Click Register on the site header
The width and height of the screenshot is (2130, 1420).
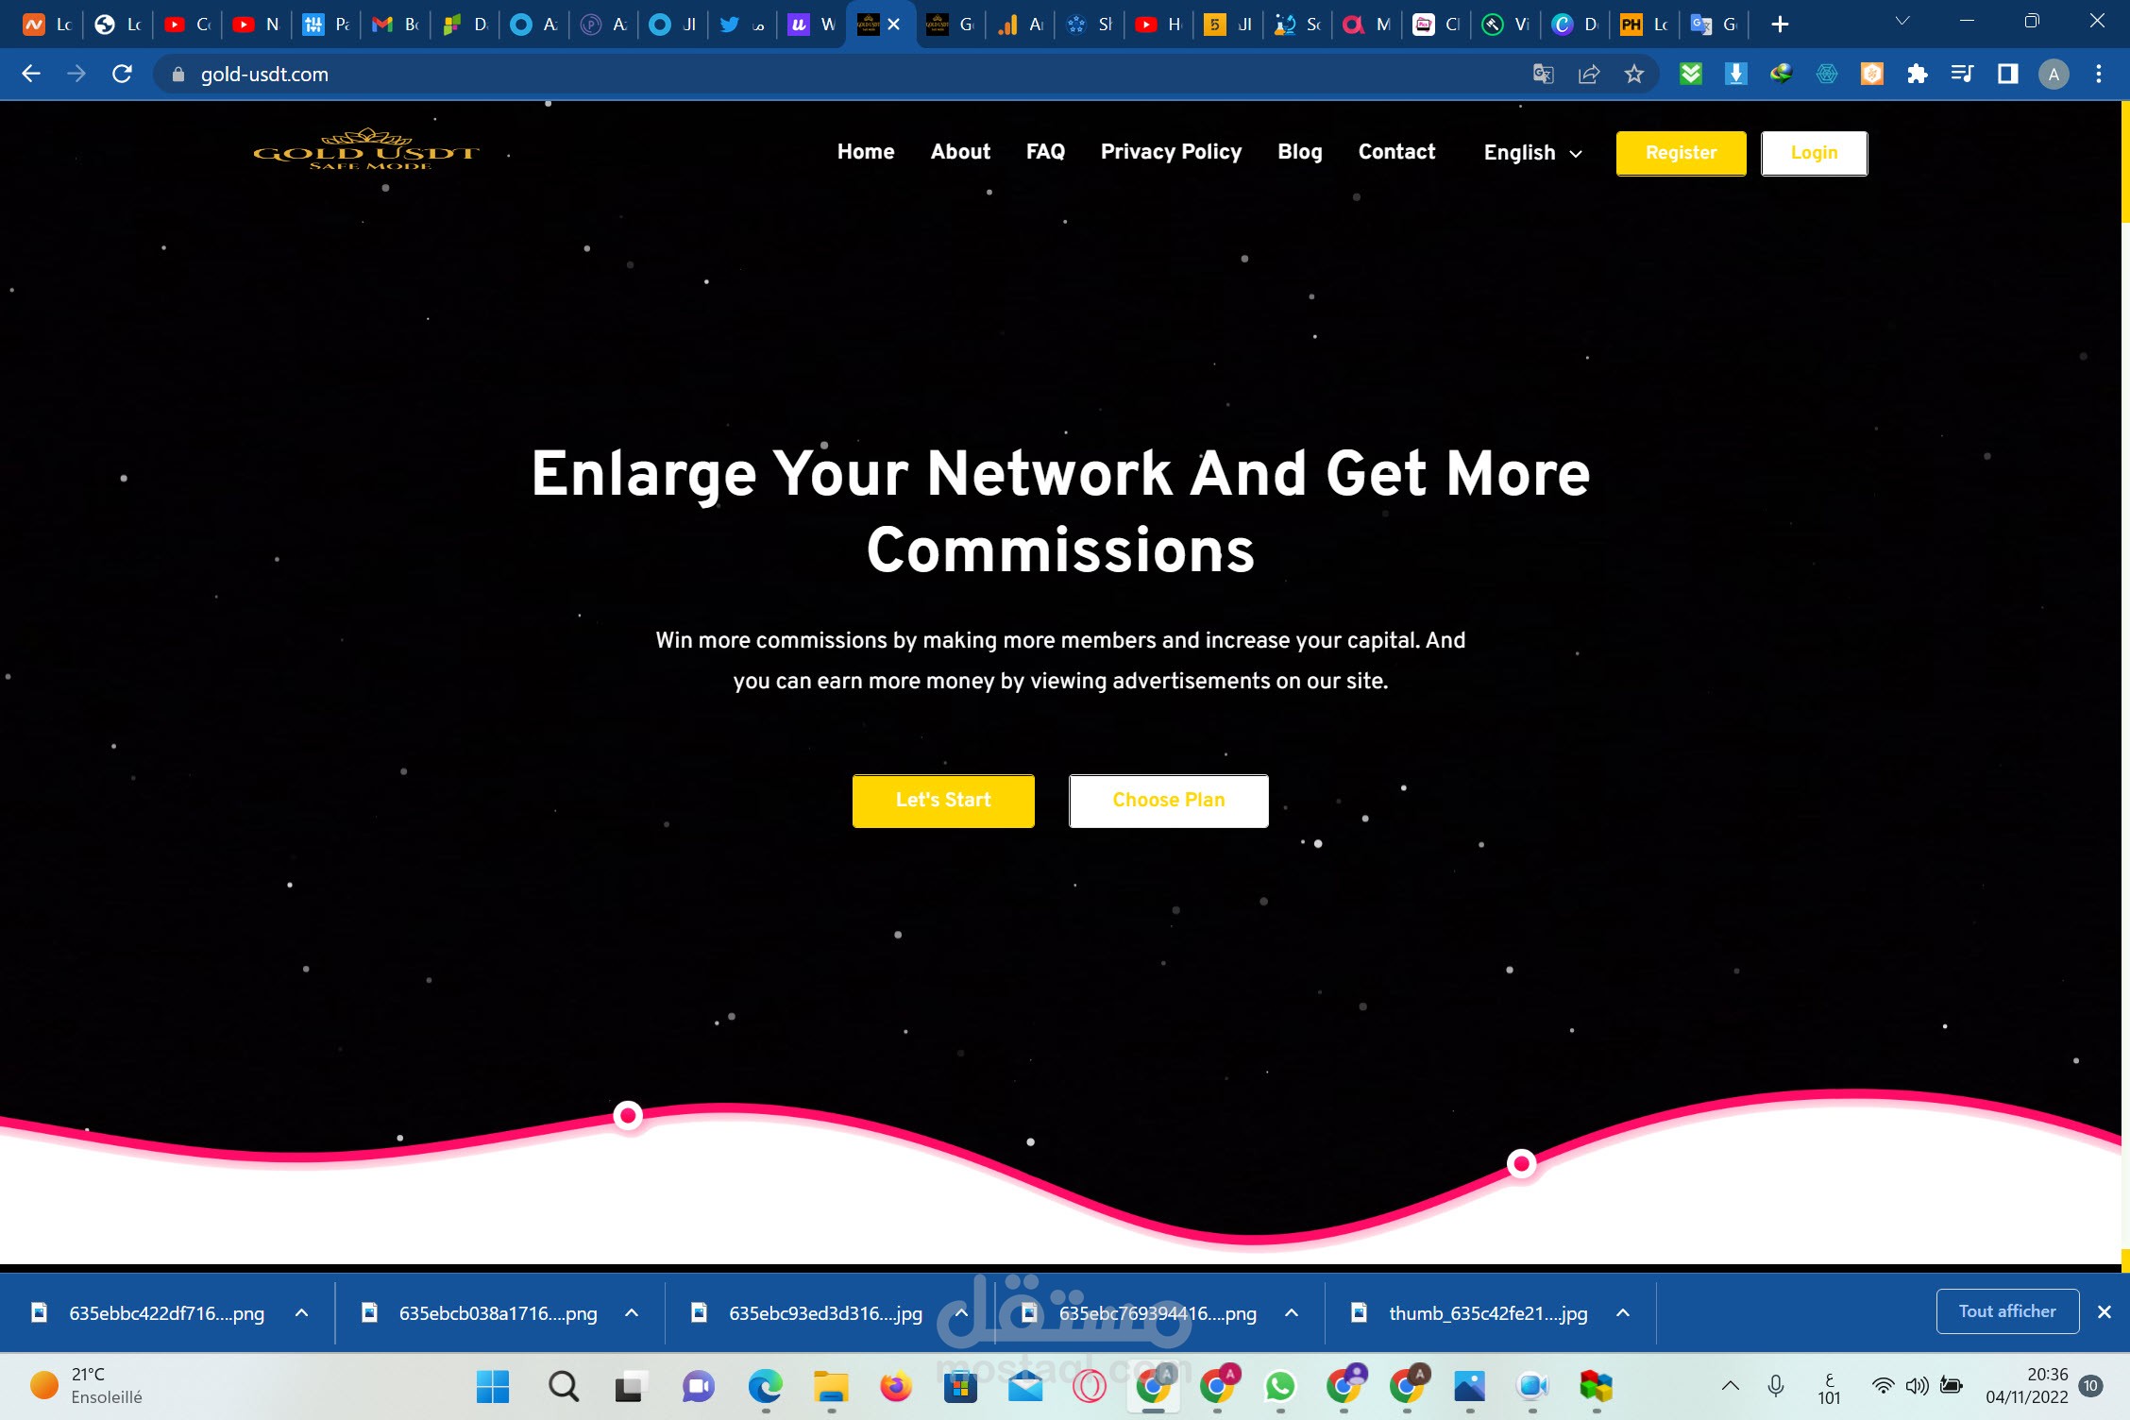click(x=1680, y=153)
